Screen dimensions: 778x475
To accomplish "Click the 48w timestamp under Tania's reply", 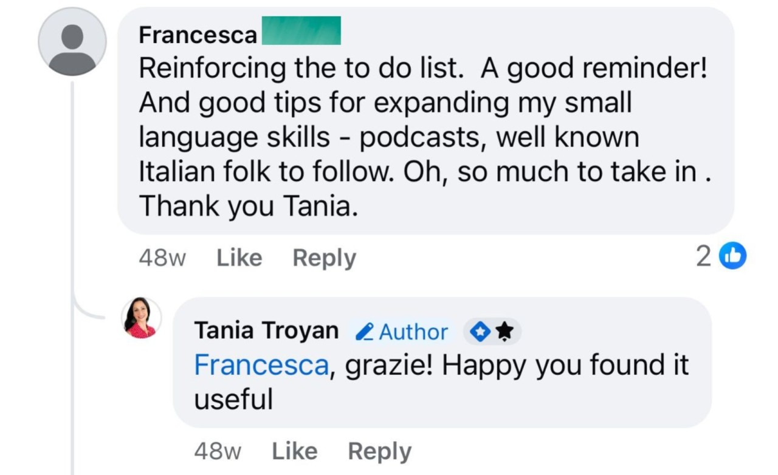I will 217,451.
